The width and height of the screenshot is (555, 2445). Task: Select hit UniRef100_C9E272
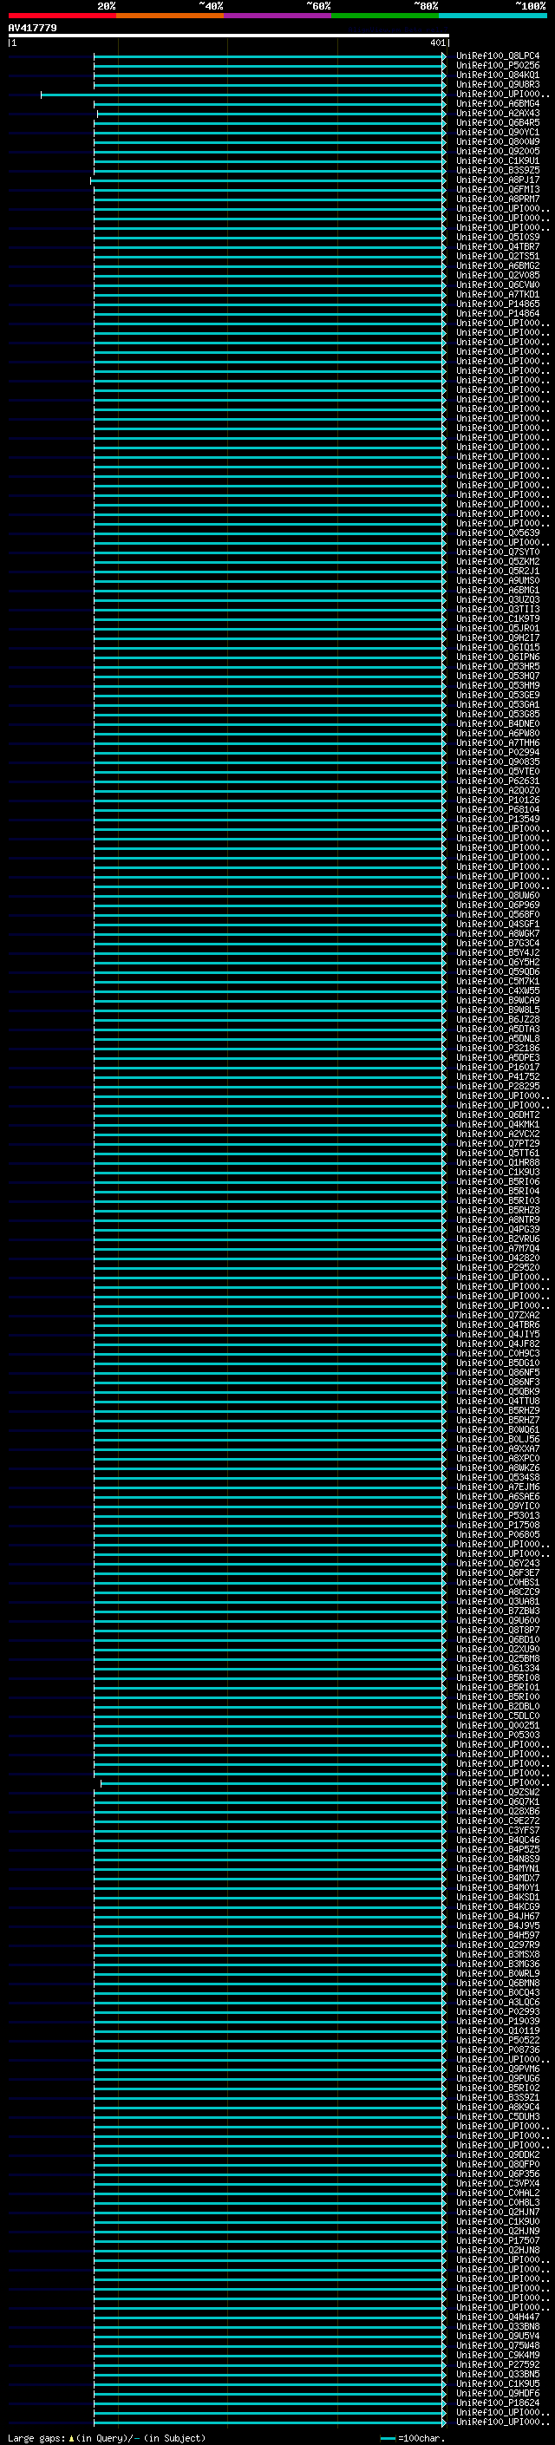click(498, 1821)
